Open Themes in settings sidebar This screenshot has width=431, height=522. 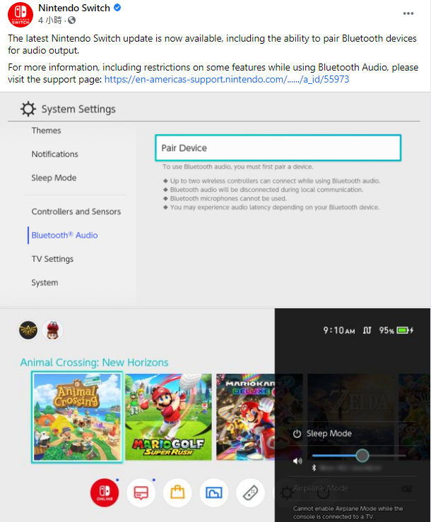(47, 130)
